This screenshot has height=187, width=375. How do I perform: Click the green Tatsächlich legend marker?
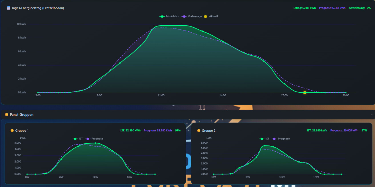(x=162, y=17)
